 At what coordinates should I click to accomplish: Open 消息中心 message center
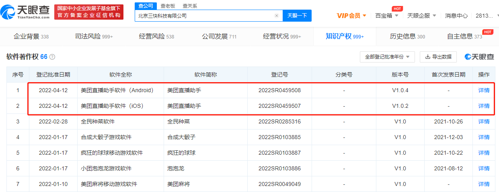tap(456, 16)
